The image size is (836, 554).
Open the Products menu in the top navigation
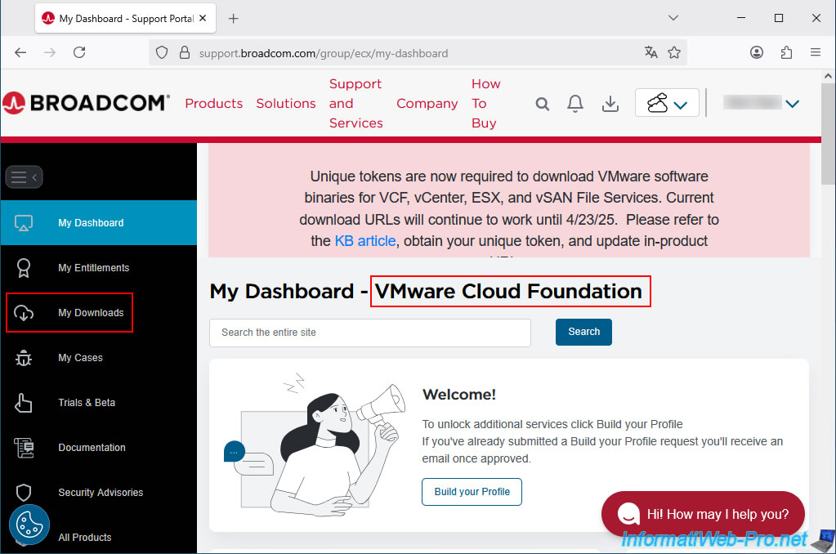pos(213,104)
